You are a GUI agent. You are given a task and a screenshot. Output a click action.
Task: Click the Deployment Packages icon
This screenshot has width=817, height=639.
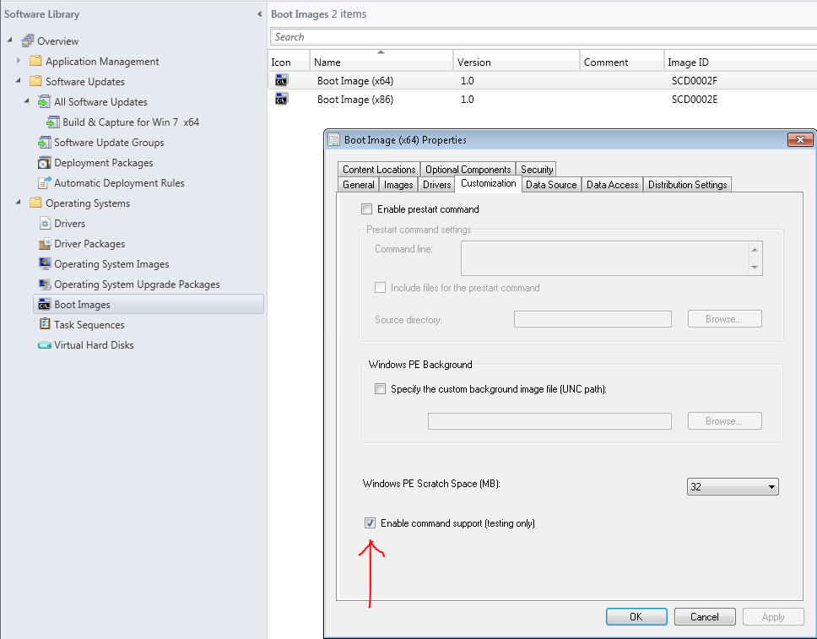[44, 163]
